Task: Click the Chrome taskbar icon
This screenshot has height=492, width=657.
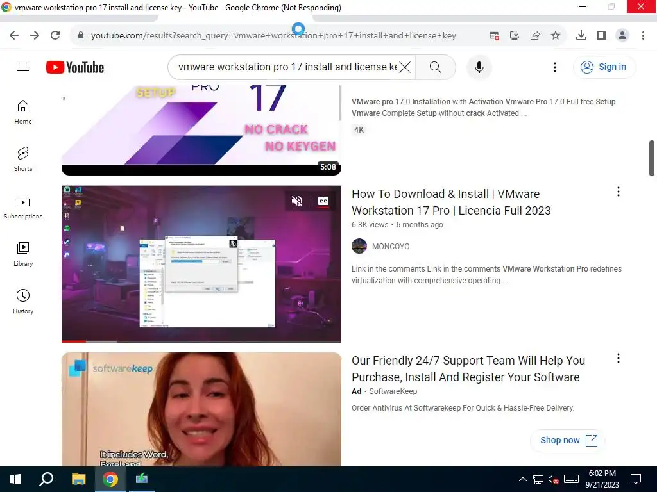Action: pos(110,479)
